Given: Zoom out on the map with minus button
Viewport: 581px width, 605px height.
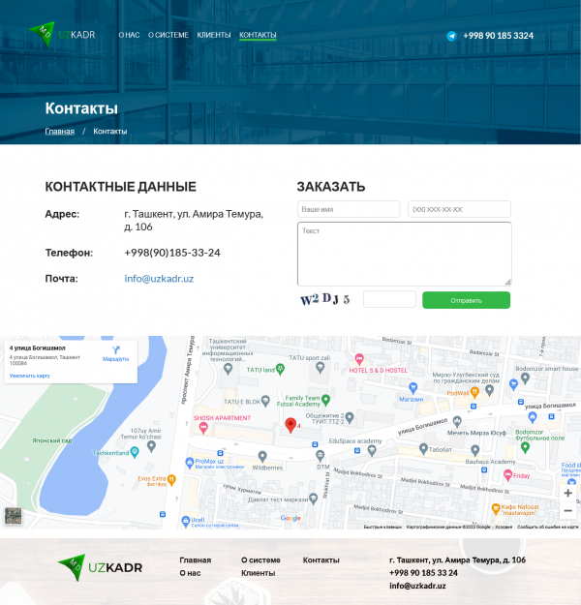Looking at the screenshot, I should pyautogui.click(x=567, y=511).
